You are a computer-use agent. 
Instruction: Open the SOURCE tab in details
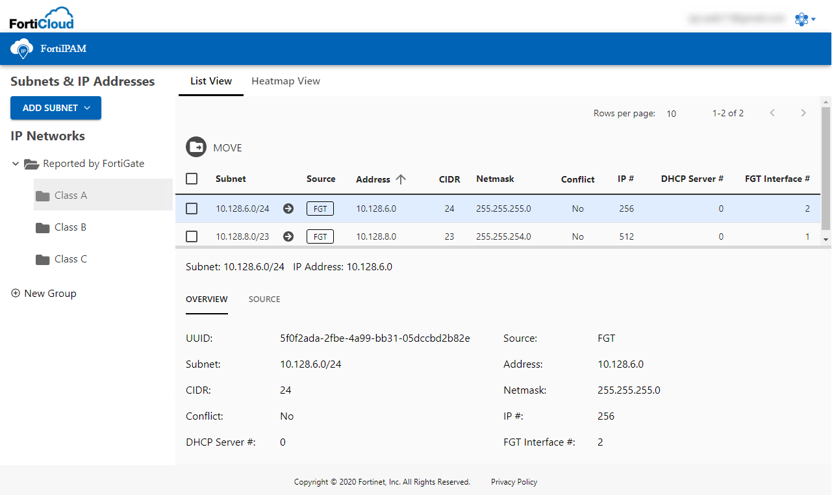264,299
